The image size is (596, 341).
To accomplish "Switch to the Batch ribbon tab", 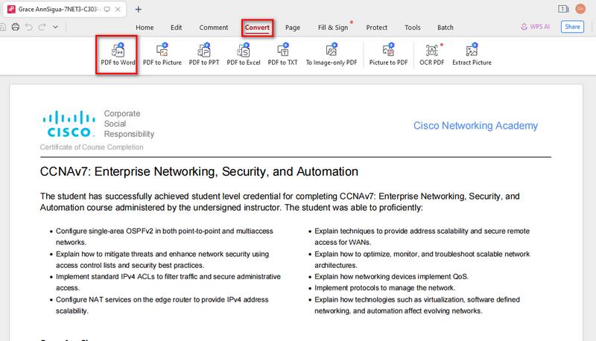I will (x=446, y=28).
